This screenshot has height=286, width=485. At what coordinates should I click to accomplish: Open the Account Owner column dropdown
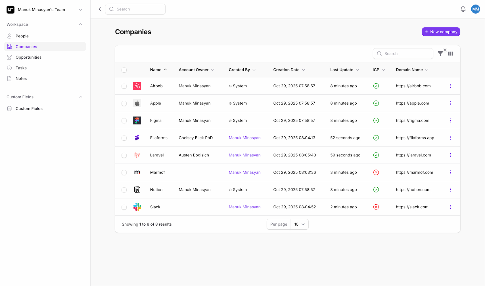(x=213, y=70)
